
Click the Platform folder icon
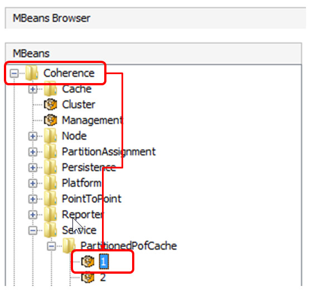(51, 183)
